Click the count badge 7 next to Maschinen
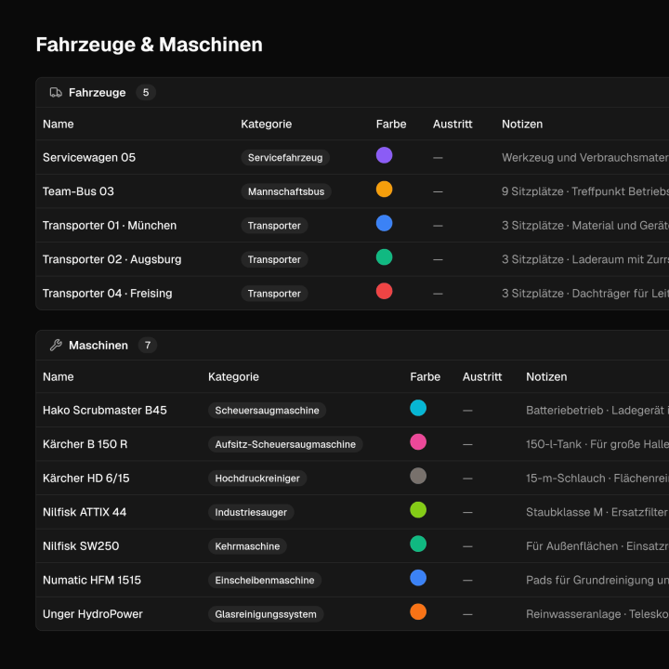The width and height of the screenshot is (669, 669). tap(148, 345)
